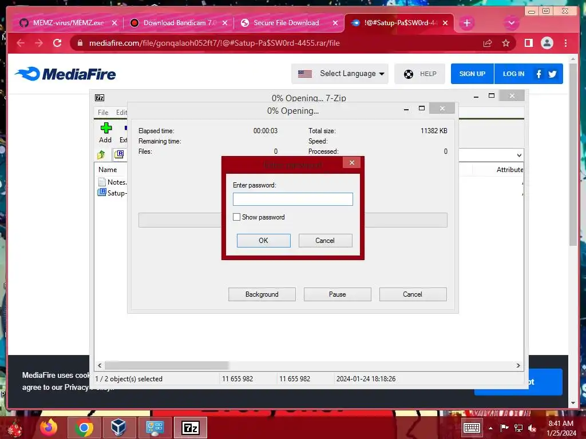
Task: Click the share page icon
Action: (488, 43)
